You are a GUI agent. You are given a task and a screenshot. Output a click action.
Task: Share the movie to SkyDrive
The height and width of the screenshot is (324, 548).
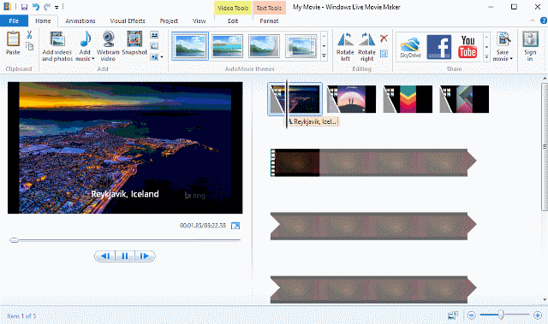410,47
